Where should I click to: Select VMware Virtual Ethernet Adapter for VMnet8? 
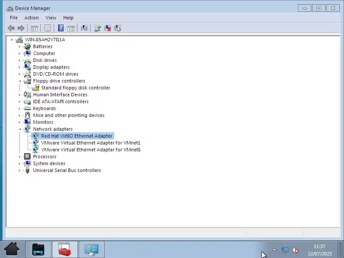click(91, 150)
